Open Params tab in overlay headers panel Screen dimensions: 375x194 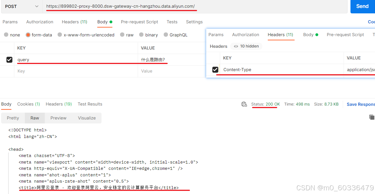tap(216, 35)
